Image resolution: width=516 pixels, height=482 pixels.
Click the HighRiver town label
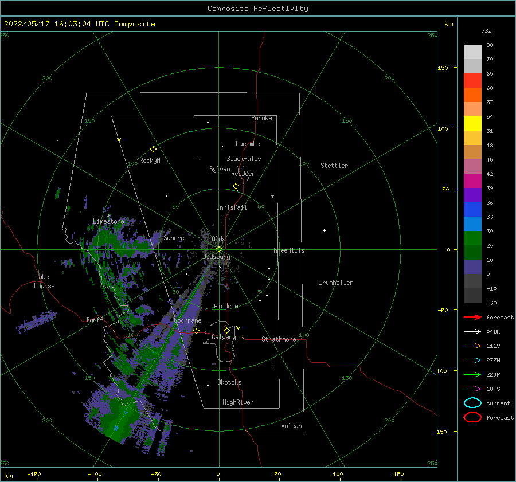pyautogui.click(x=238, y=402)
